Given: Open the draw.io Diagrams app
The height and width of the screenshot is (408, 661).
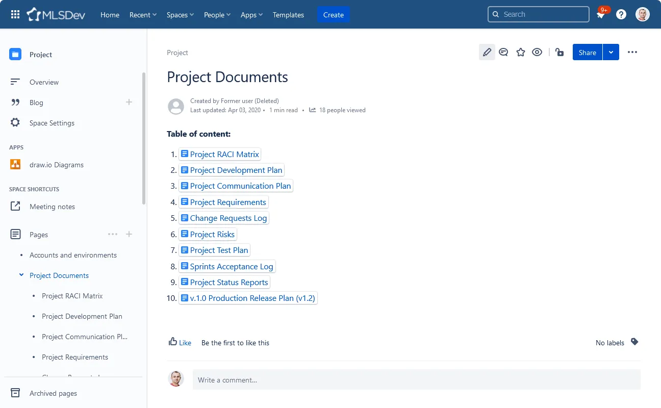Looking at the screenshot, I should click(x=56, y=165).
